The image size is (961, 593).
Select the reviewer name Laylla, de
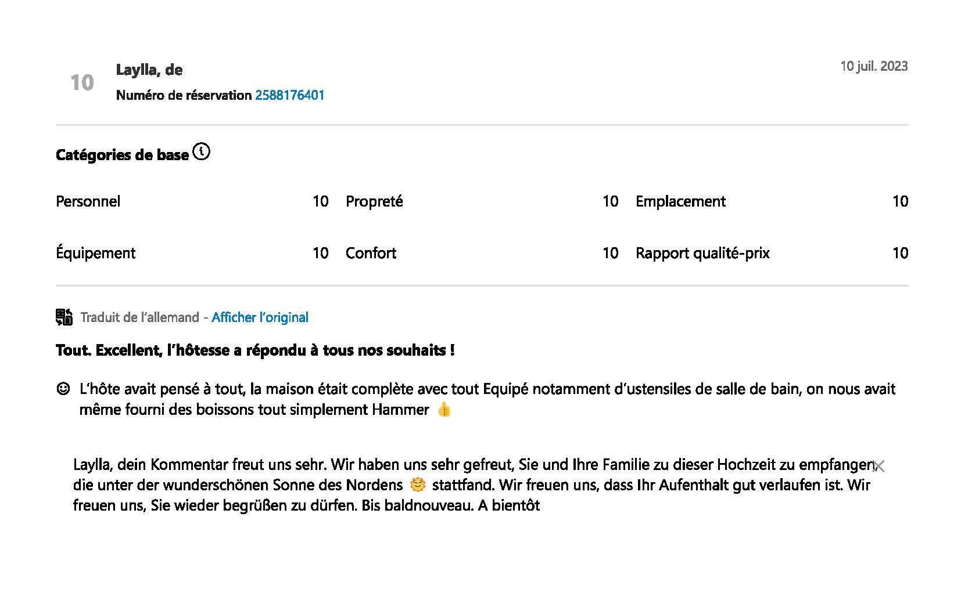(x=149, y=70)
